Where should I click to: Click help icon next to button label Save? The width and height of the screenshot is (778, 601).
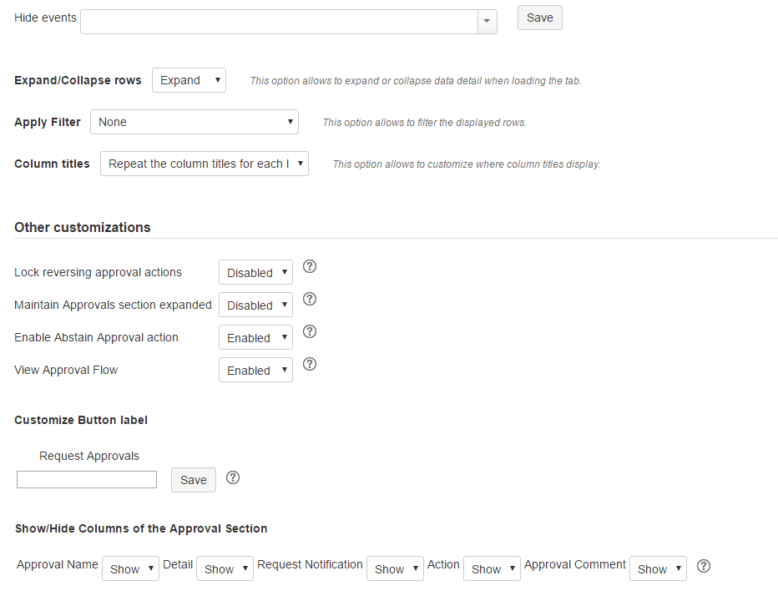(x=233, y=478)
